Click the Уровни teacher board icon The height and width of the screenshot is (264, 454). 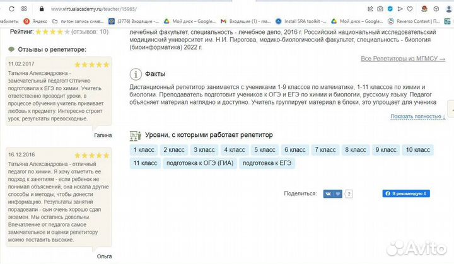point(135,135)
